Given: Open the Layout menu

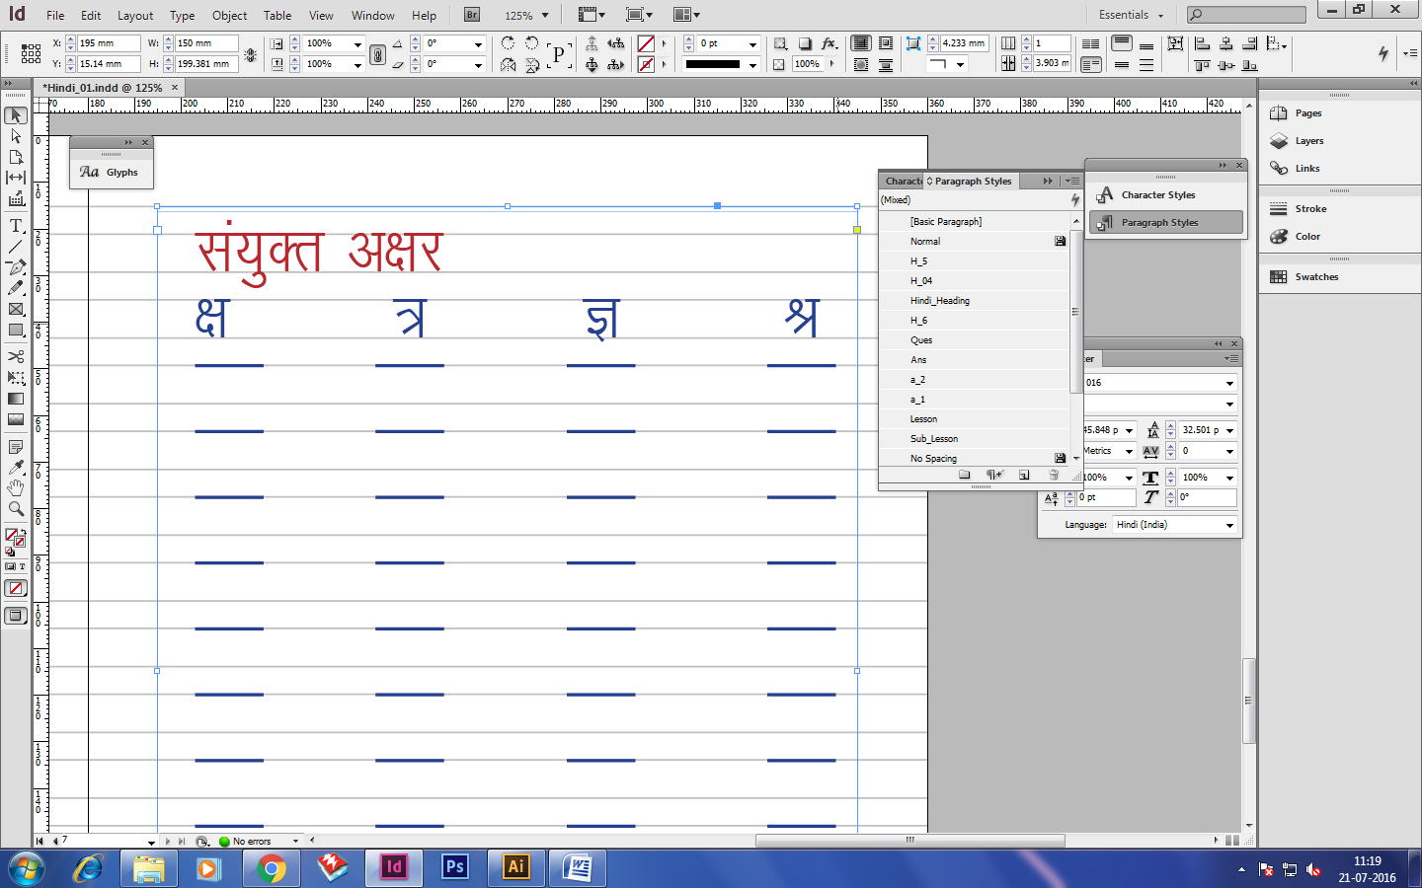Looking at the screenshot, I should [135, 16].
